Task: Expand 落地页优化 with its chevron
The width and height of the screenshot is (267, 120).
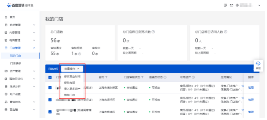Action: click(x=34, y=79)
